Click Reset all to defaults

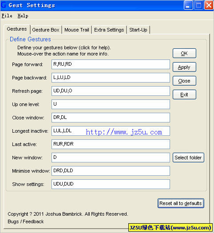(181, 203)
